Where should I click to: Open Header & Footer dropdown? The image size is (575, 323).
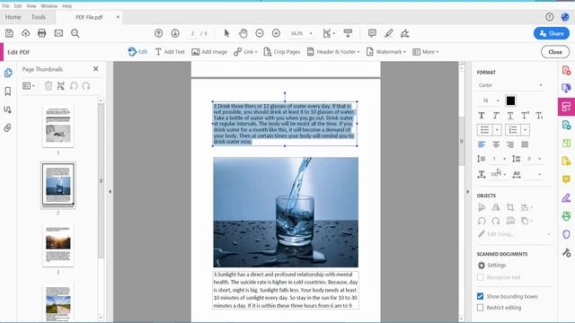point(333,52)
